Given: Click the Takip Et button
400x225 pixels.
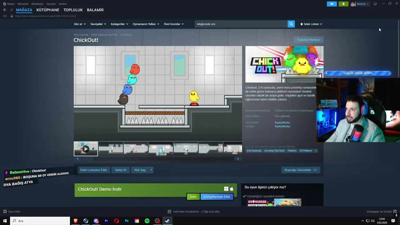Looking at the screenshot, I should pyautogui.click(x=121, y=170).
